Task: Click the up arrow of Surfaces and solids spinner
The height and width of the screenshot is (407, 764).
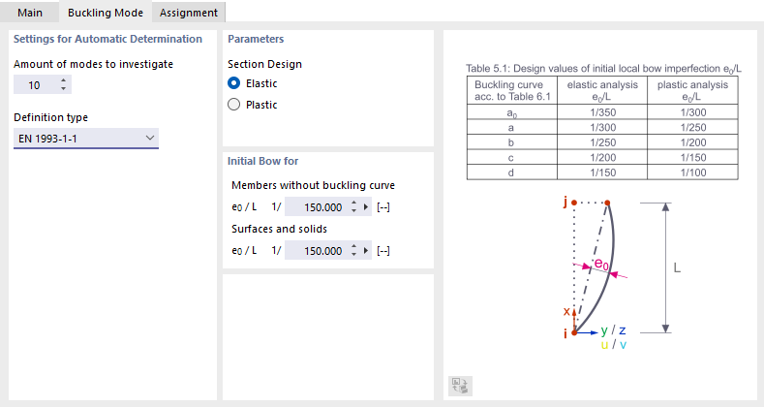Action: 353,246
